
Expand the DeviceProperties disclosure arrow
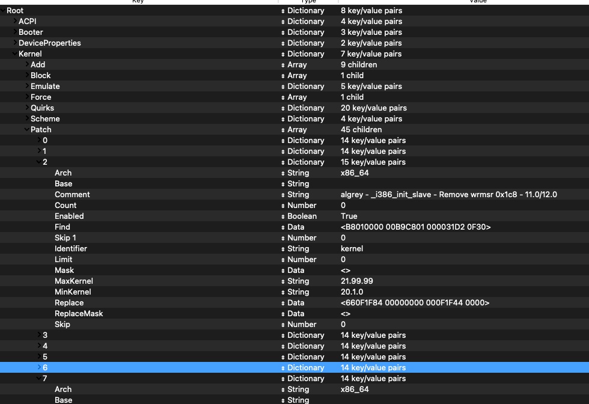point(15,43)
